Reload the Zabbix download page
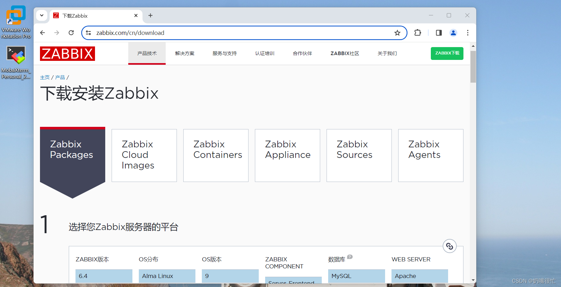 [x=71, y=33]
